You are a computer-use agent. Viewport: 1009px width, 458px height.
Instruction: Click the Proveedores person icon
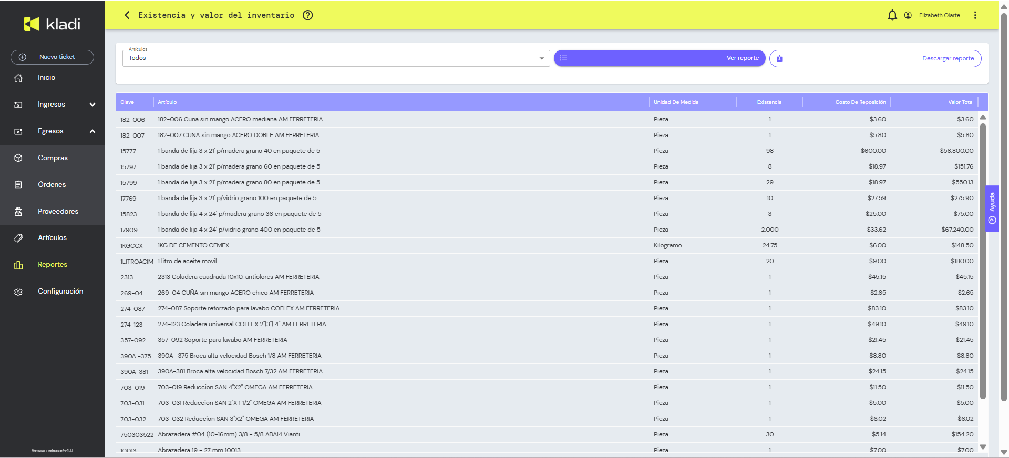point(18,212)
